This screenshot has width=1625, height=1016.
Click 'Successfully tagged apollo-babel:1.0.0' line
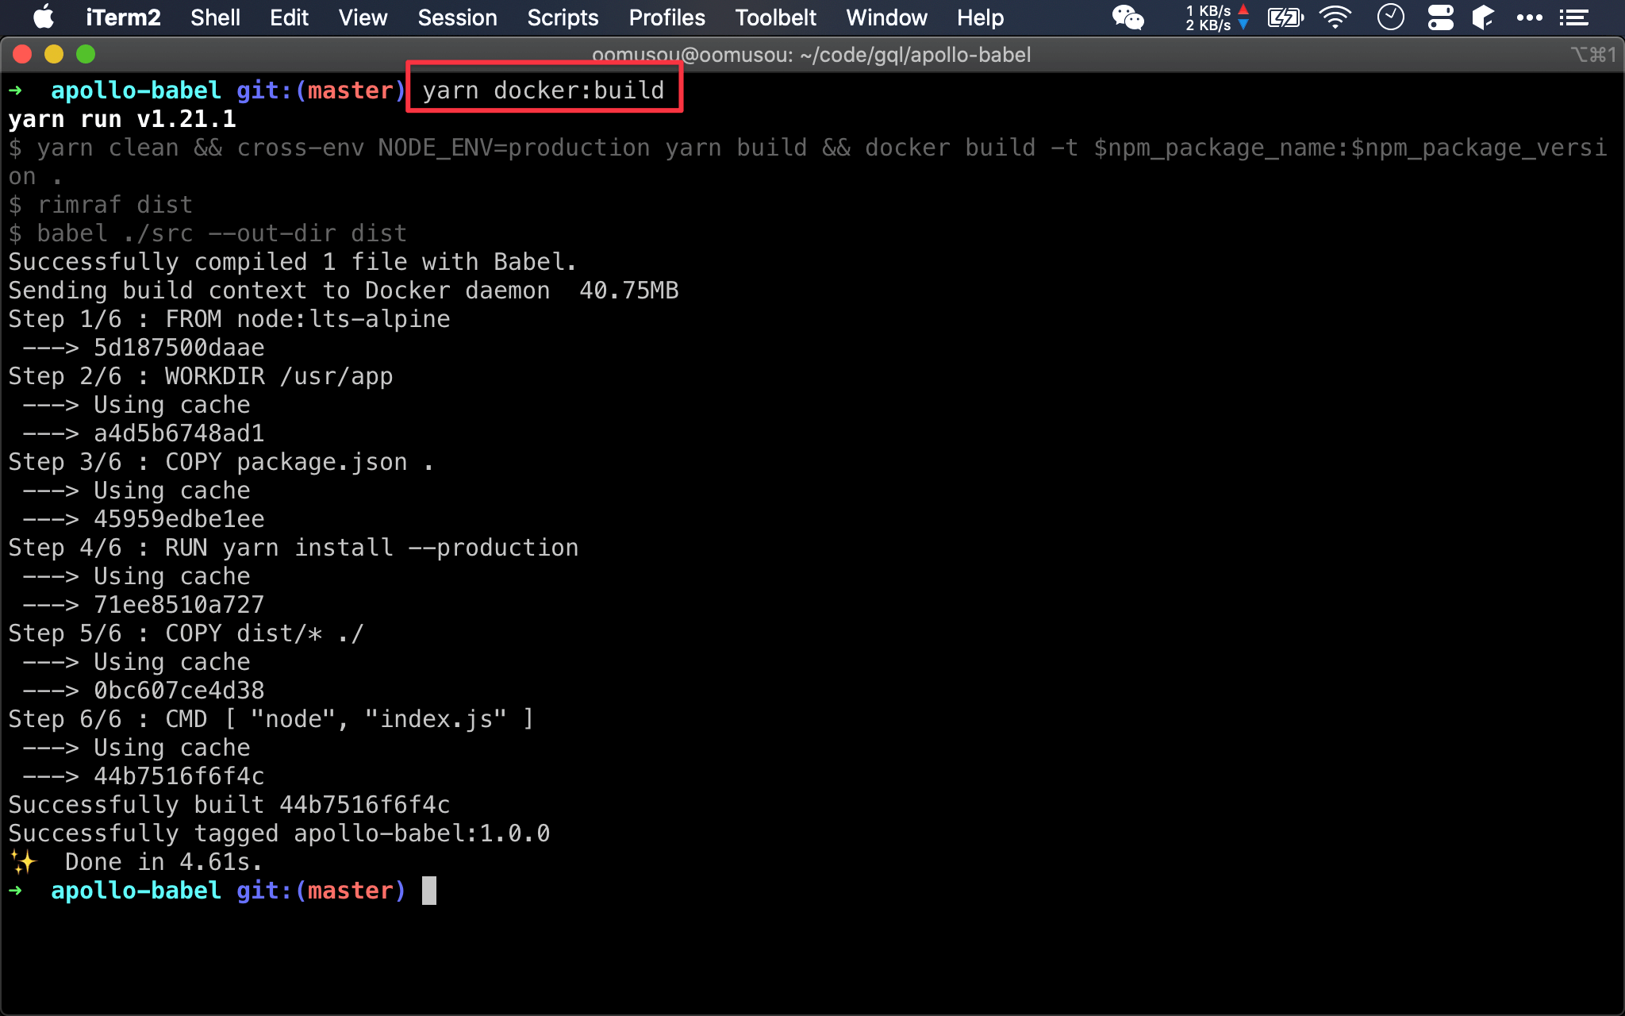pos(279,833)
